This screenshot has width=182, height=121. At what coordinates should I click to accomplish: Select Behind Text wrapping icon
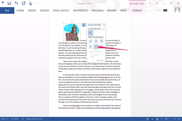pyautogui.click(x=96, y=47)
